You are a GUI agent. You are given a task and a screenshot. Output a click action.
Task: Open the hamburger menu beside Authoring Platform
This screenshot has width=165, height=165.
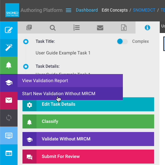68,10
